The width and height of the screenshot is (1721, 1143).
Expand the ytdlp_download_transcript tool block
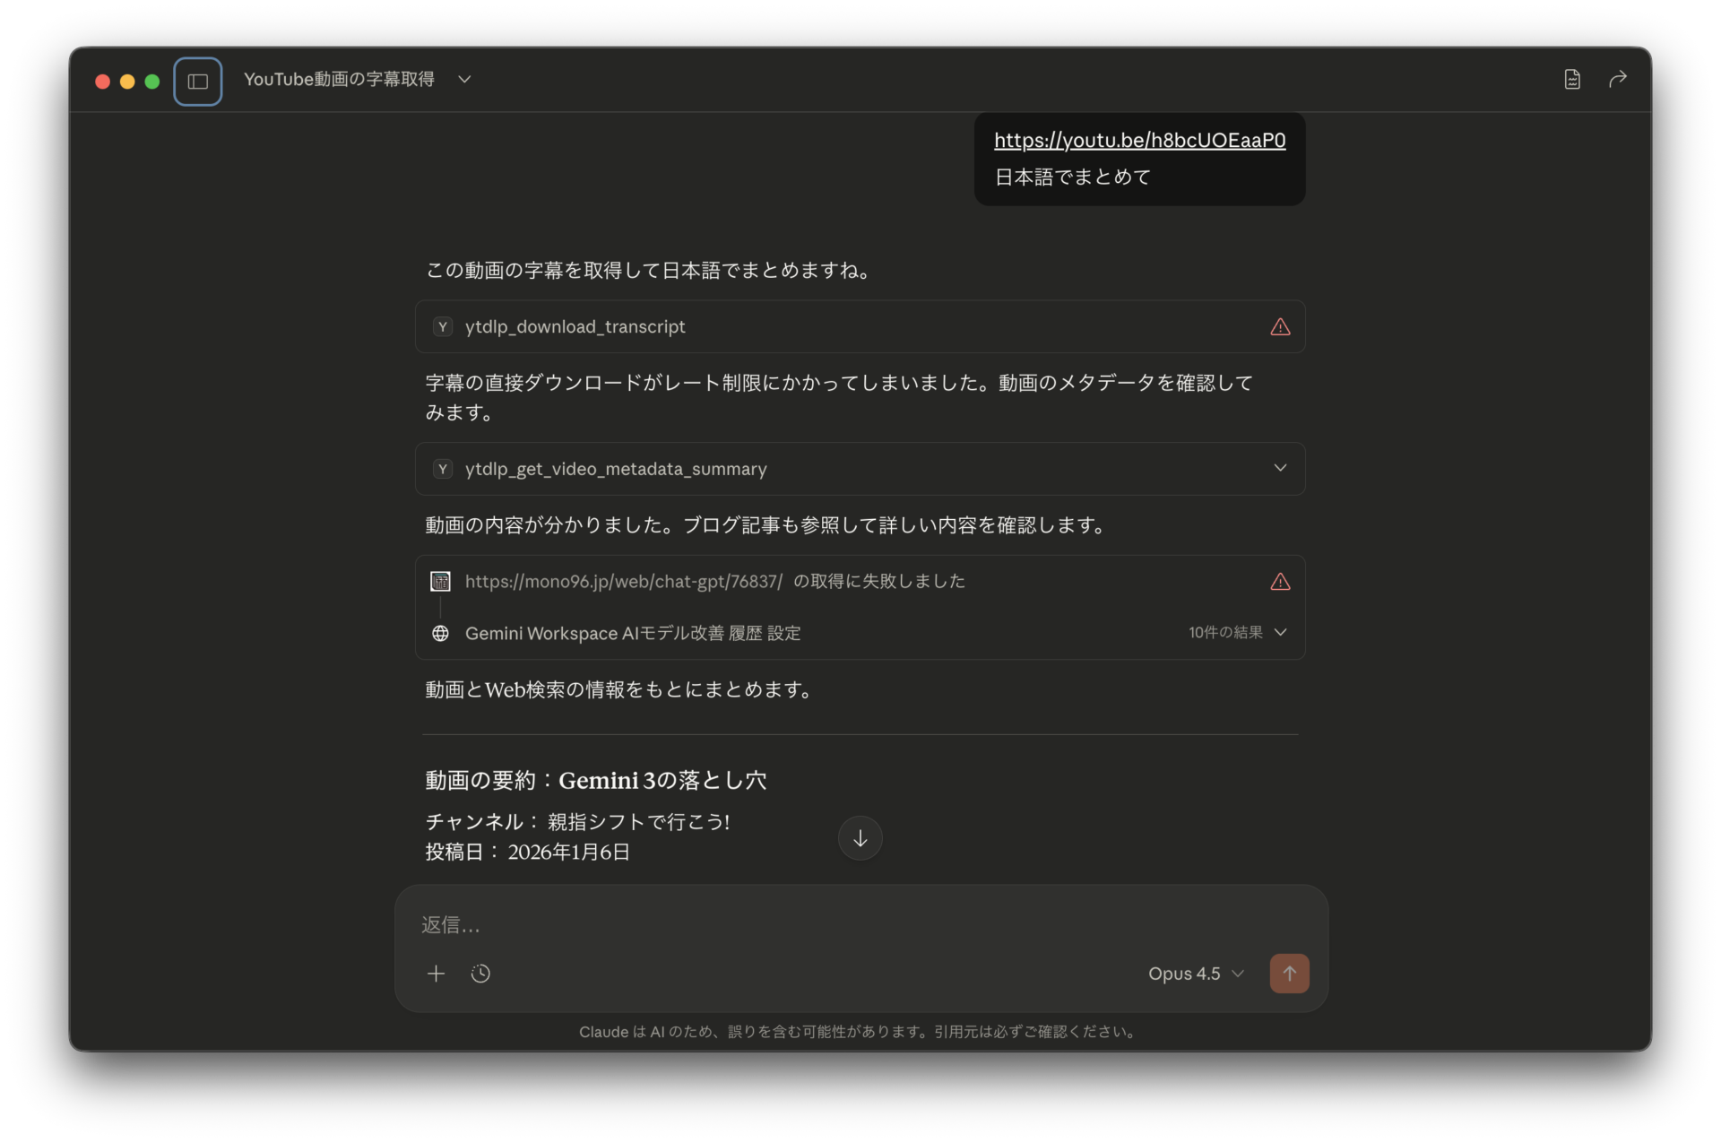click(575, 327)
